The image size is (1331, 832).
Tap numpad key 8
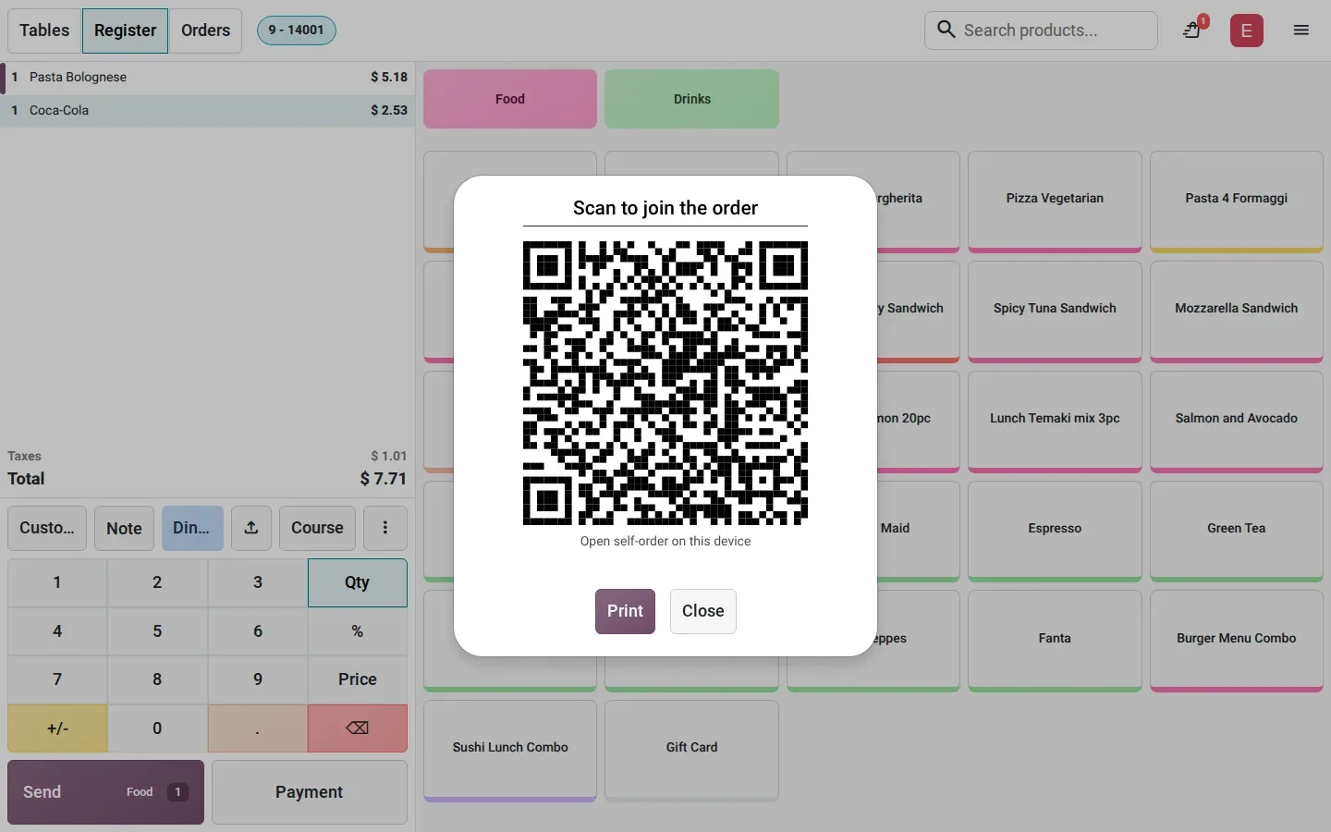tap(157, 679)
